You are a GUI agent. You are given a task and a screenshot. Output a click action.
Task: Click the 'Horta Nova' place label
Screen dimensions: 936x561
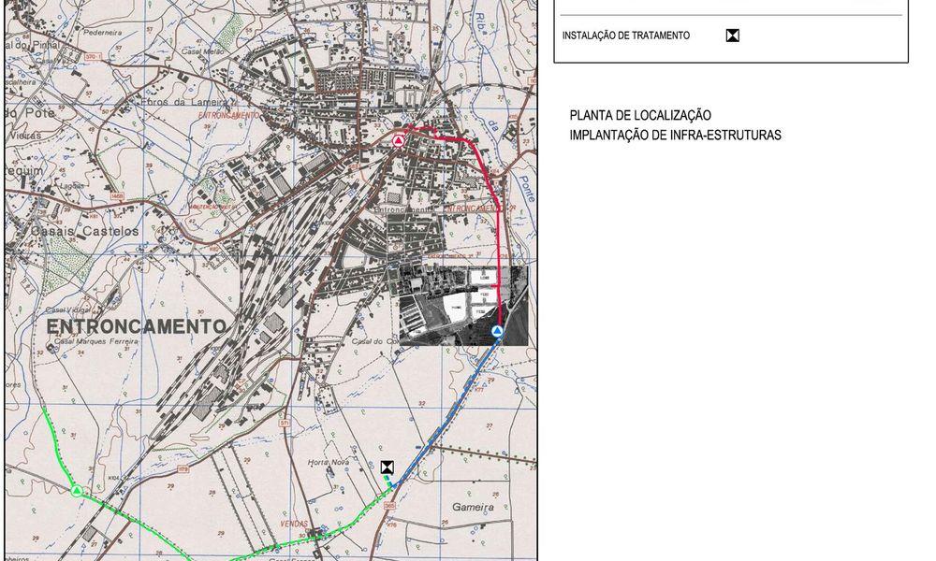[x=329, y=462]
